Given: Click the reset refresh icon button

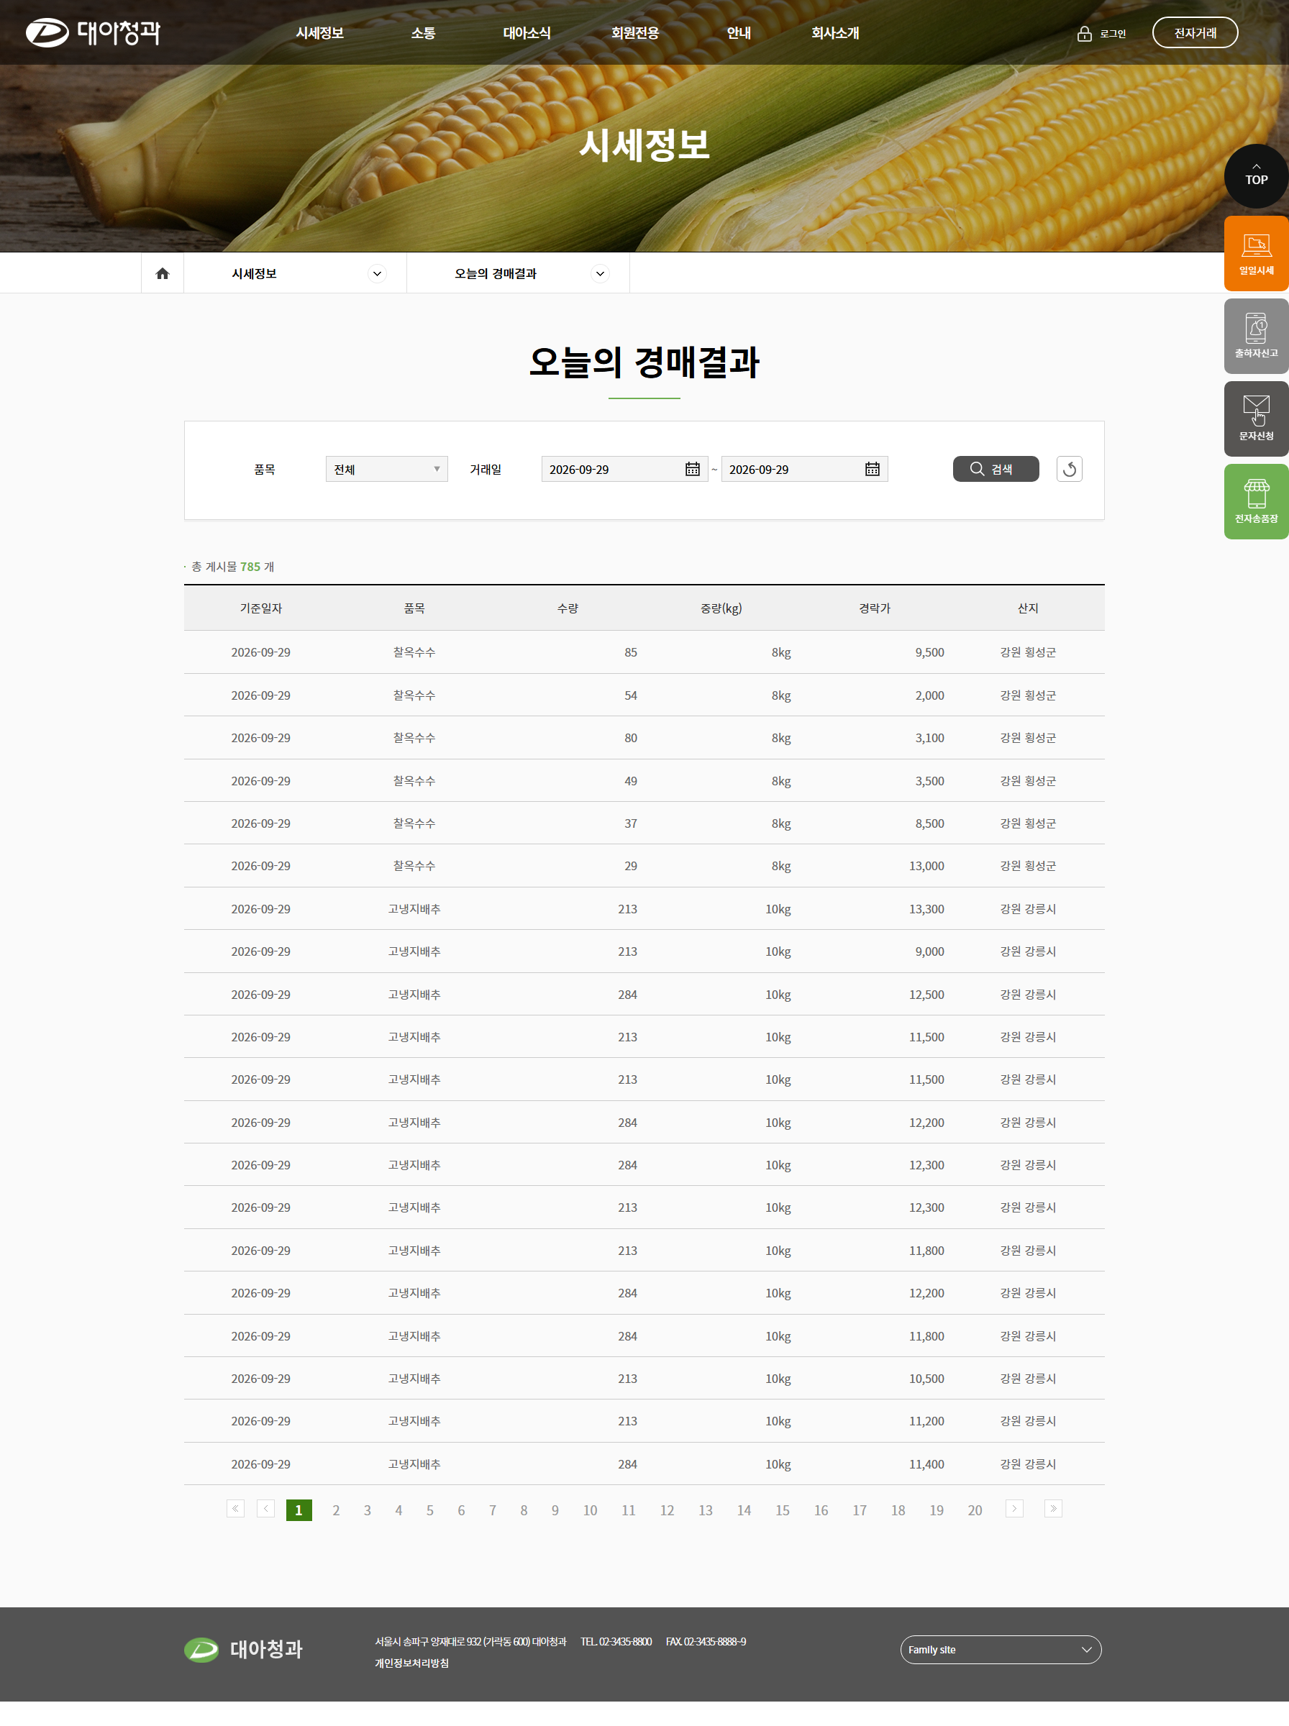Looking at the screenshot, I should click(x=1069, y=469).
